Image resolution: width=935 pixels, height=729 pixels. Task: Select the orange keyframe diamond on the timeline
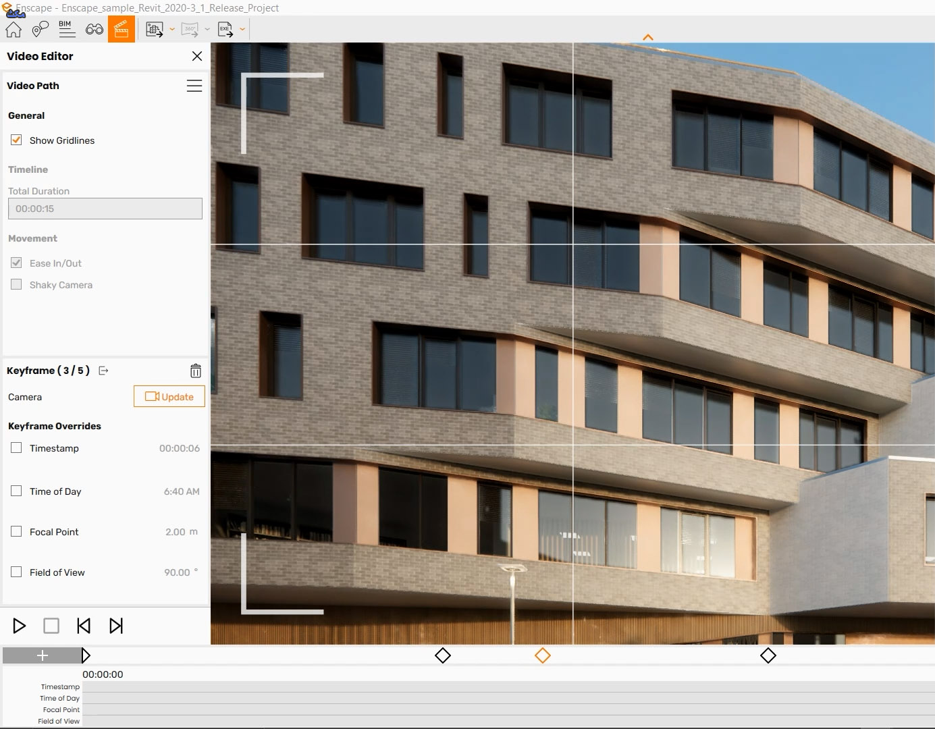(543, 655)
